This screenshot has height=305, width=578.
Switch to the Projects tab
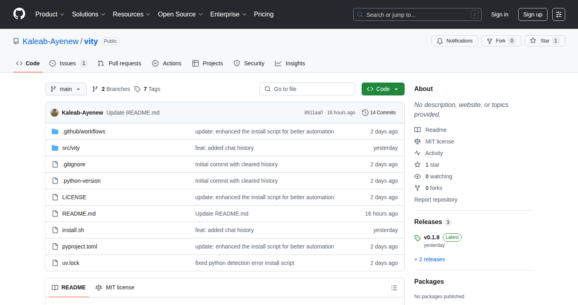pos(208,63)
